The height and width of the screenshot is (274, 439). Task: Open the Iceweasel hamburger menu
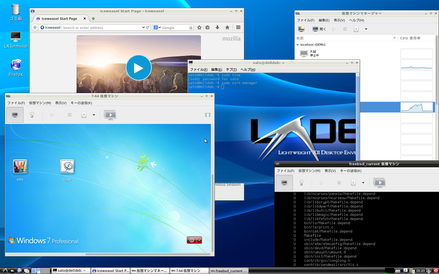pyautogui.click(x=238, y=27)
